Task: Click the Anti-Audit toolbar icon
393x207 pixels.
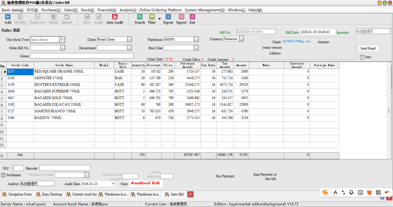Action: click(x=114, y=17)
